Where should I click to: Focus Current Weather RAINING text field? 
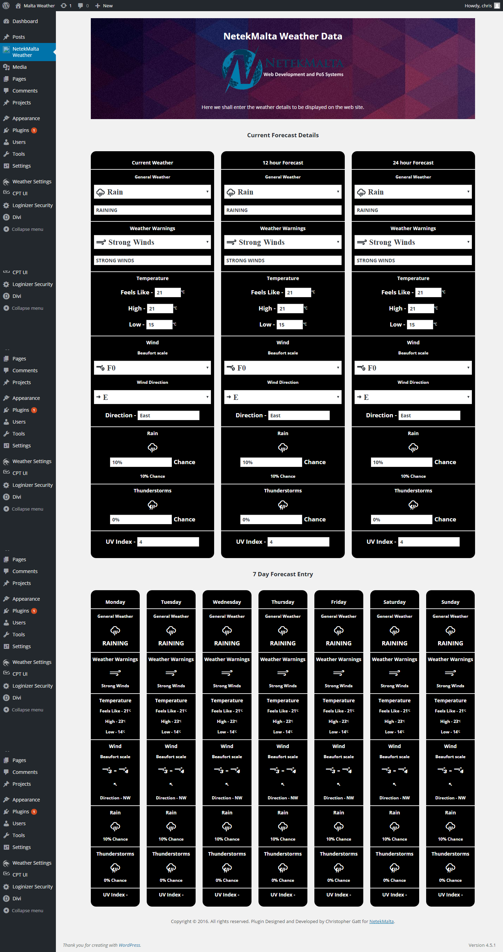click(x=152, y=210)
